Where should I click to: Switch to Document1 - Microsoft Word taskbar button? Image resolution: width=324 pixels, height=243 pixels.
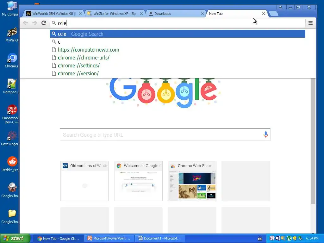point(160,239)
